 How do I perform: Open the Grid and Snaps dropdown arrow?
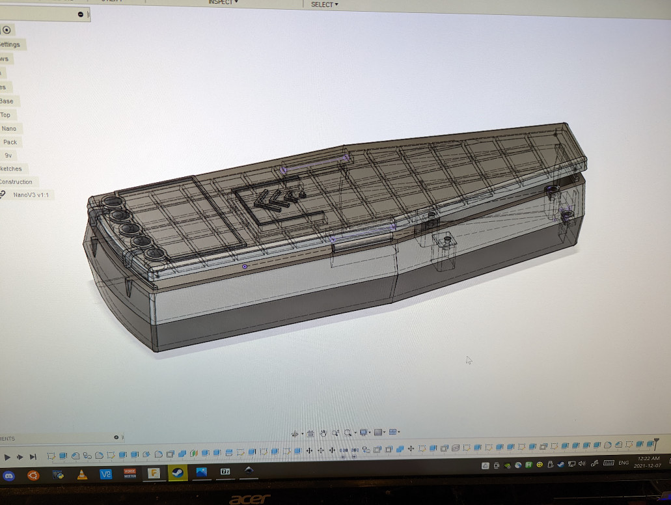(x=384, y=432)
